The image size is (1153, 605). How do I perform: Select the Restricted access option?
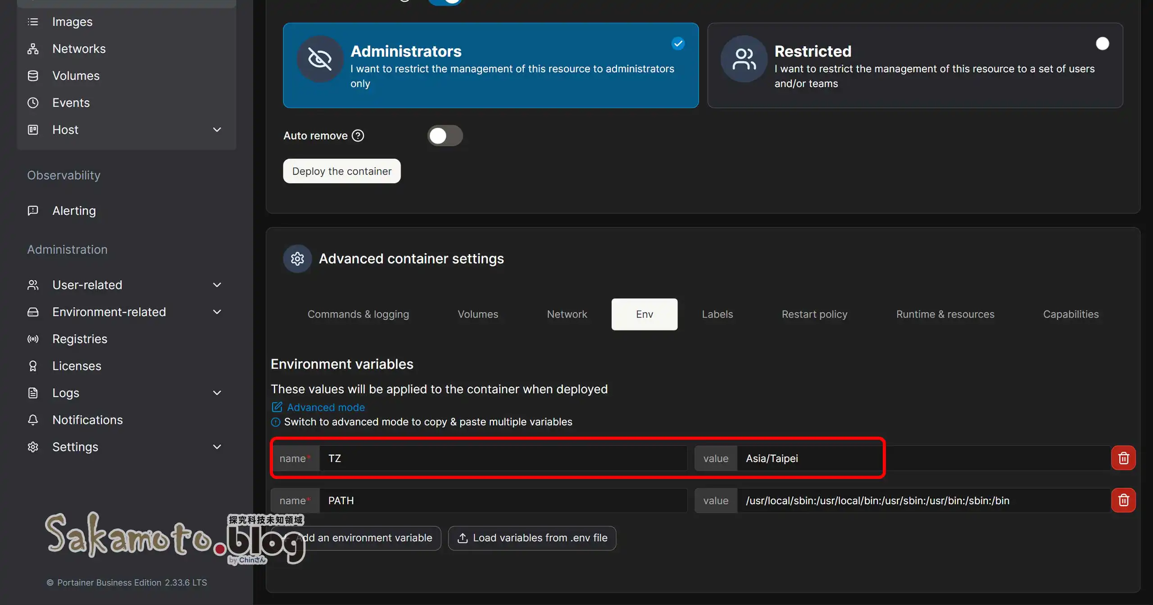(915, 65)
